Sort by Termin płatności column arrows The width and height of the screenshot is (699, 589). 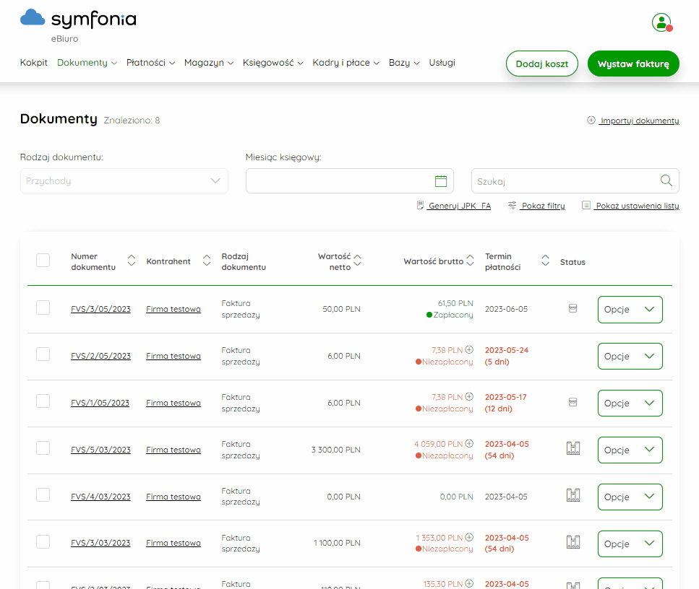click(x=545, y=261)
